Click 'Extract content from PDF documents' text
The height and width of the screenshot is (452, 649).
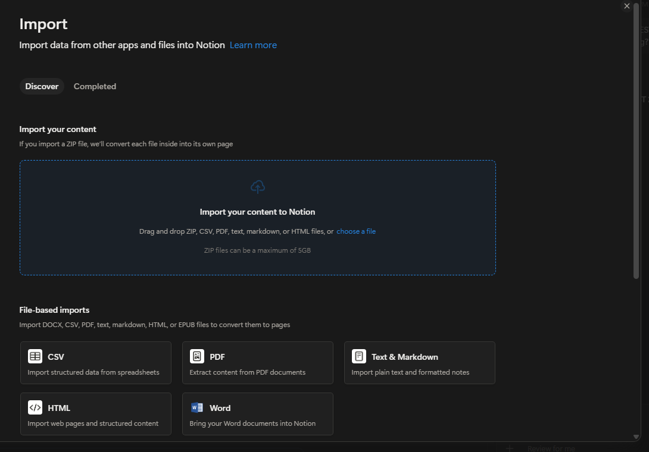(248, 372)
